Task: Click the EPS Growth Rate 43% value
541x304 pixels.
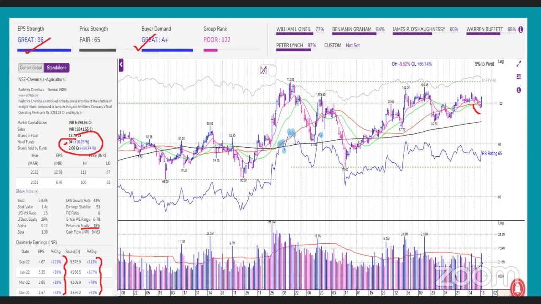Action: (96, 201)
